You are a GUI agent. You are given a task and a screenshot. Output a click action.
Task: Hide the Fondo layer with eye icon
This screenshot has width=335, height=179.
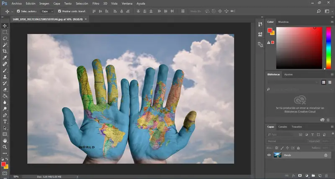[x=269, y=155]
